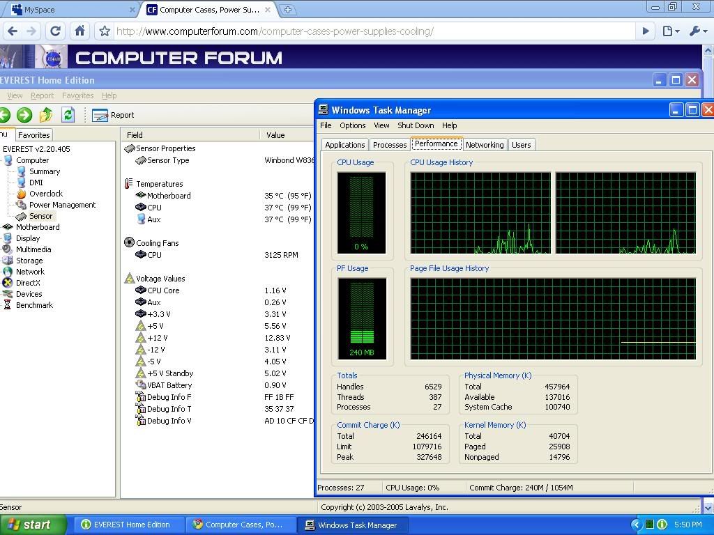Open the Benchmark tree item
The width and height of the screenshot is (714, 535).
(34, 305)
